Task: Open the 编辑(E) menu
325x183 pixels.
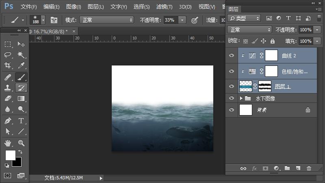Action: click(x=52, y=7)
